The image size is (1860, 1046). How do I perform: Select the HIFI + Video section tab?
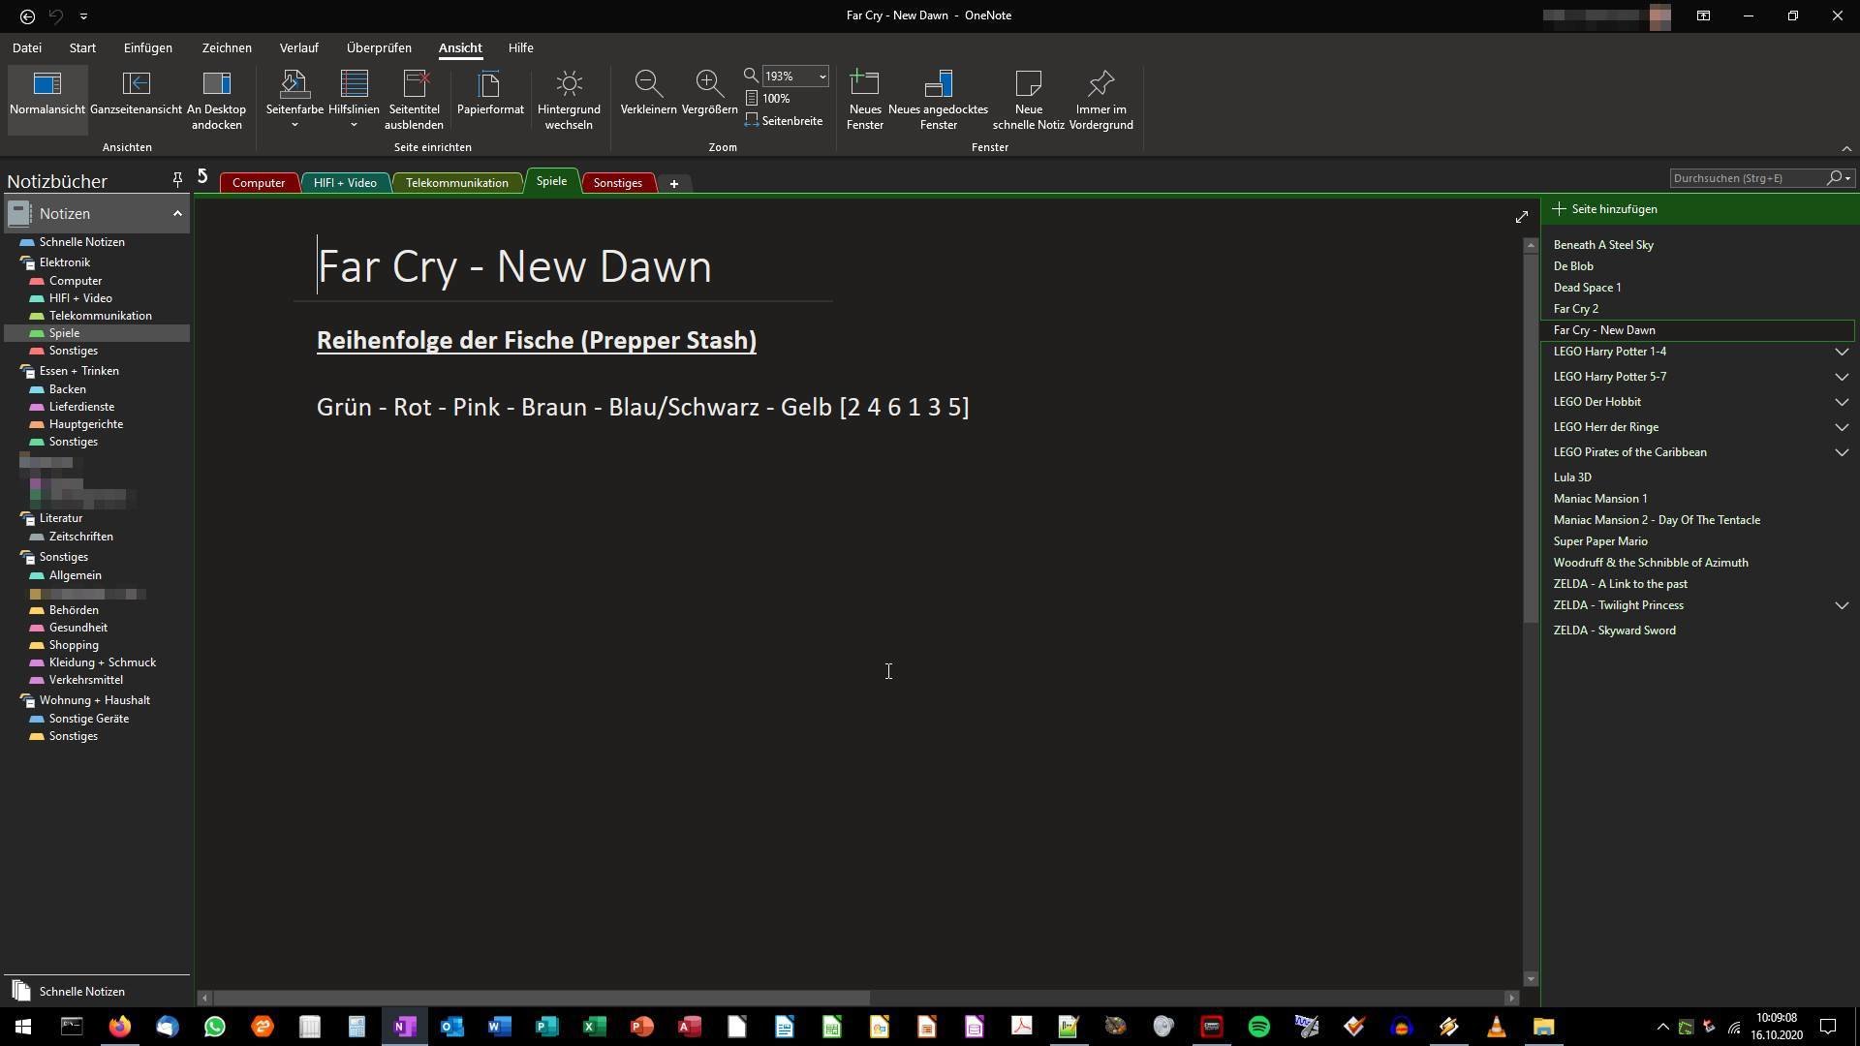click(345, 183)
